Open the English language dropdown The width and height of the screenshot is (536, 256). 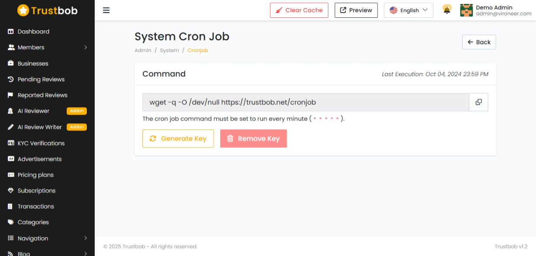point(409,10)
